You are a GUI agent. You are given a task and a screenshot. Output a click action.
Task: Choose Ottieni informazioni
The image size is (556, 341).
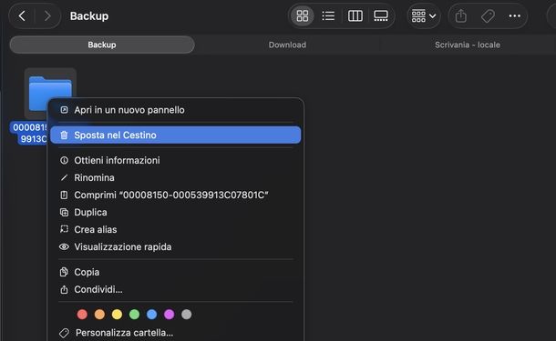(x=176, y=160)
